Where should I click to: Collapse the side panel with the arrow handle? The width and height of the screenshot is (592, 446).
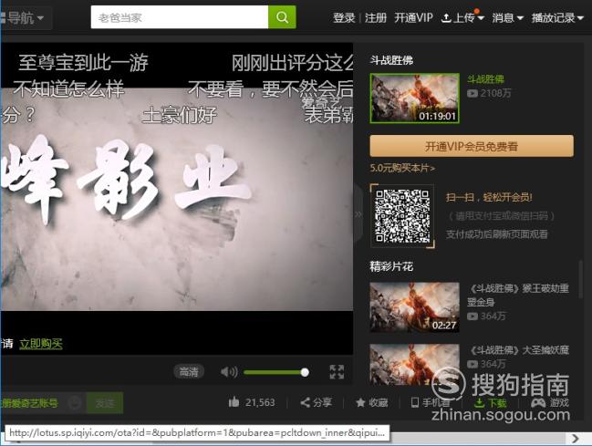[x=358, y=214]
